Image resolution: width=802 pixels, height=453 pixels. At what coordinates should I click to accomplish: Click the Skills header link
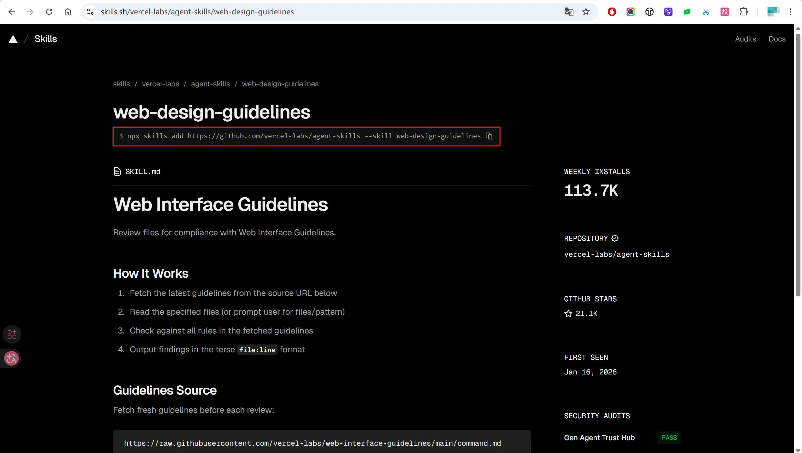coord(45,39)
